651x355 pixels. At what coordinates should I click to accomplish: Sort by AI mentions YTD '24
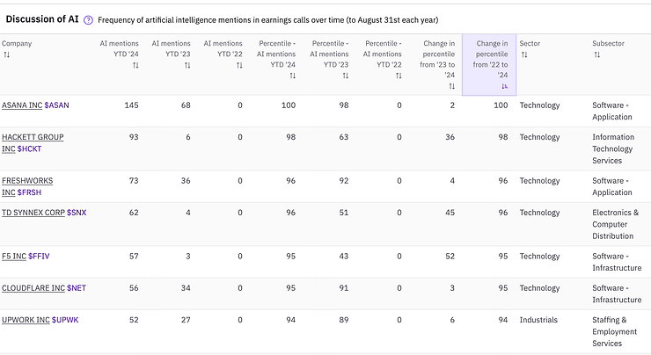(x=135, y=65)
